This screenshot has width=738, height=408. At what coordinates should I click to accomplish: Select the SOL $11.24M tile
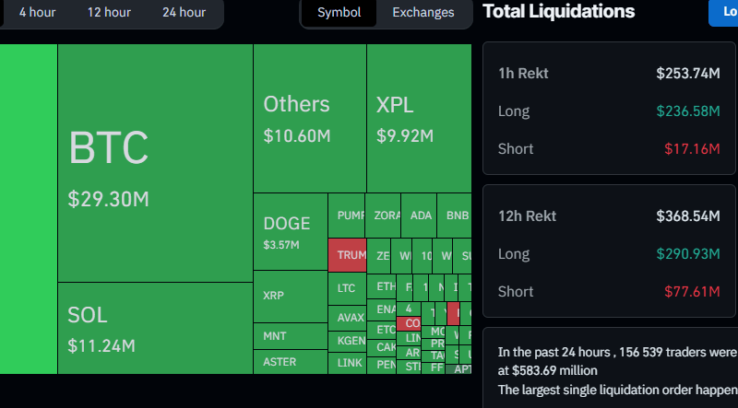(x=155, y=328)
